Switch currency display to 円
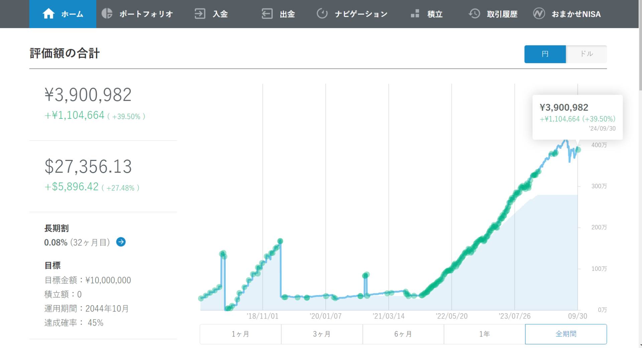The image size is (642, 348). (x=545, y=54)
